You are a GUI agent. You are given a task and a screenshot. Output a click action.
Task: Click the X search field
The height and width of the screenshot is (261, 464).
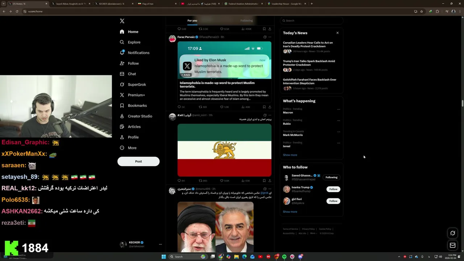311,21
